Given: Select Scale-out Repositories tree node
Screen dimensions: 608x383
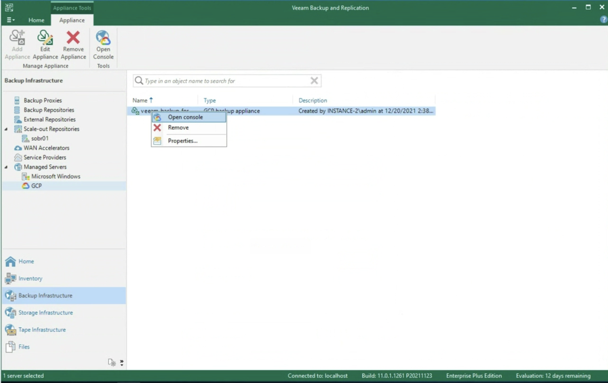Looking at the screenshot, I should [x=51, y=129].
